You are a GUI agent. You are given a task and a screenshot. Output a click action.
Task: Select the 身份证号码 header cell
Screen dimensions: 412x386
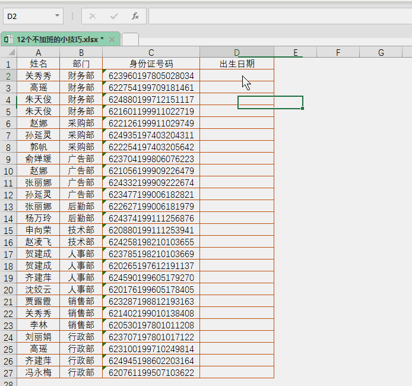coord(151,64)
